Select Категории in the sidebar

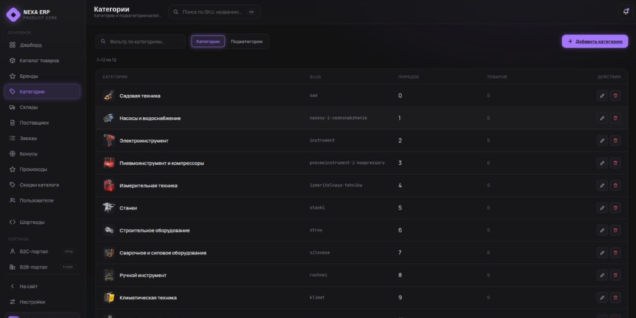42,92
